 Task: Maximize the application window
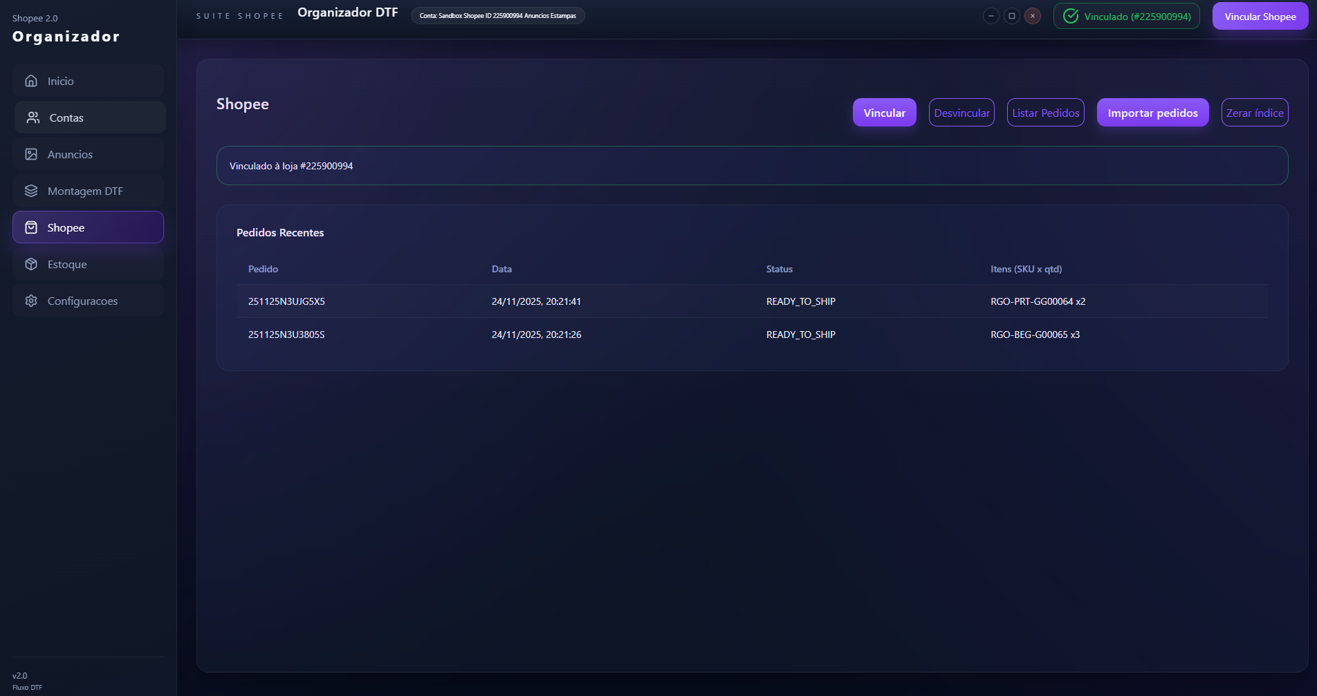(x=1011, y=16)
